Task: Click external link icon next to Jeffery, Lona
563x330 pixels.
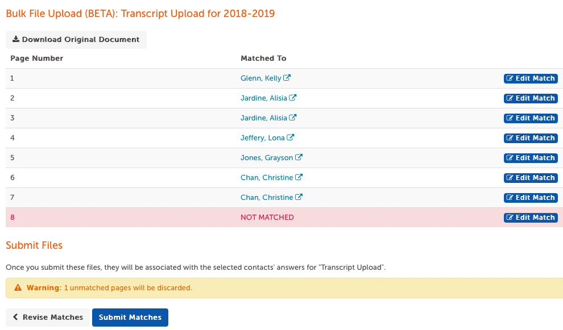Action: [290, 137]
